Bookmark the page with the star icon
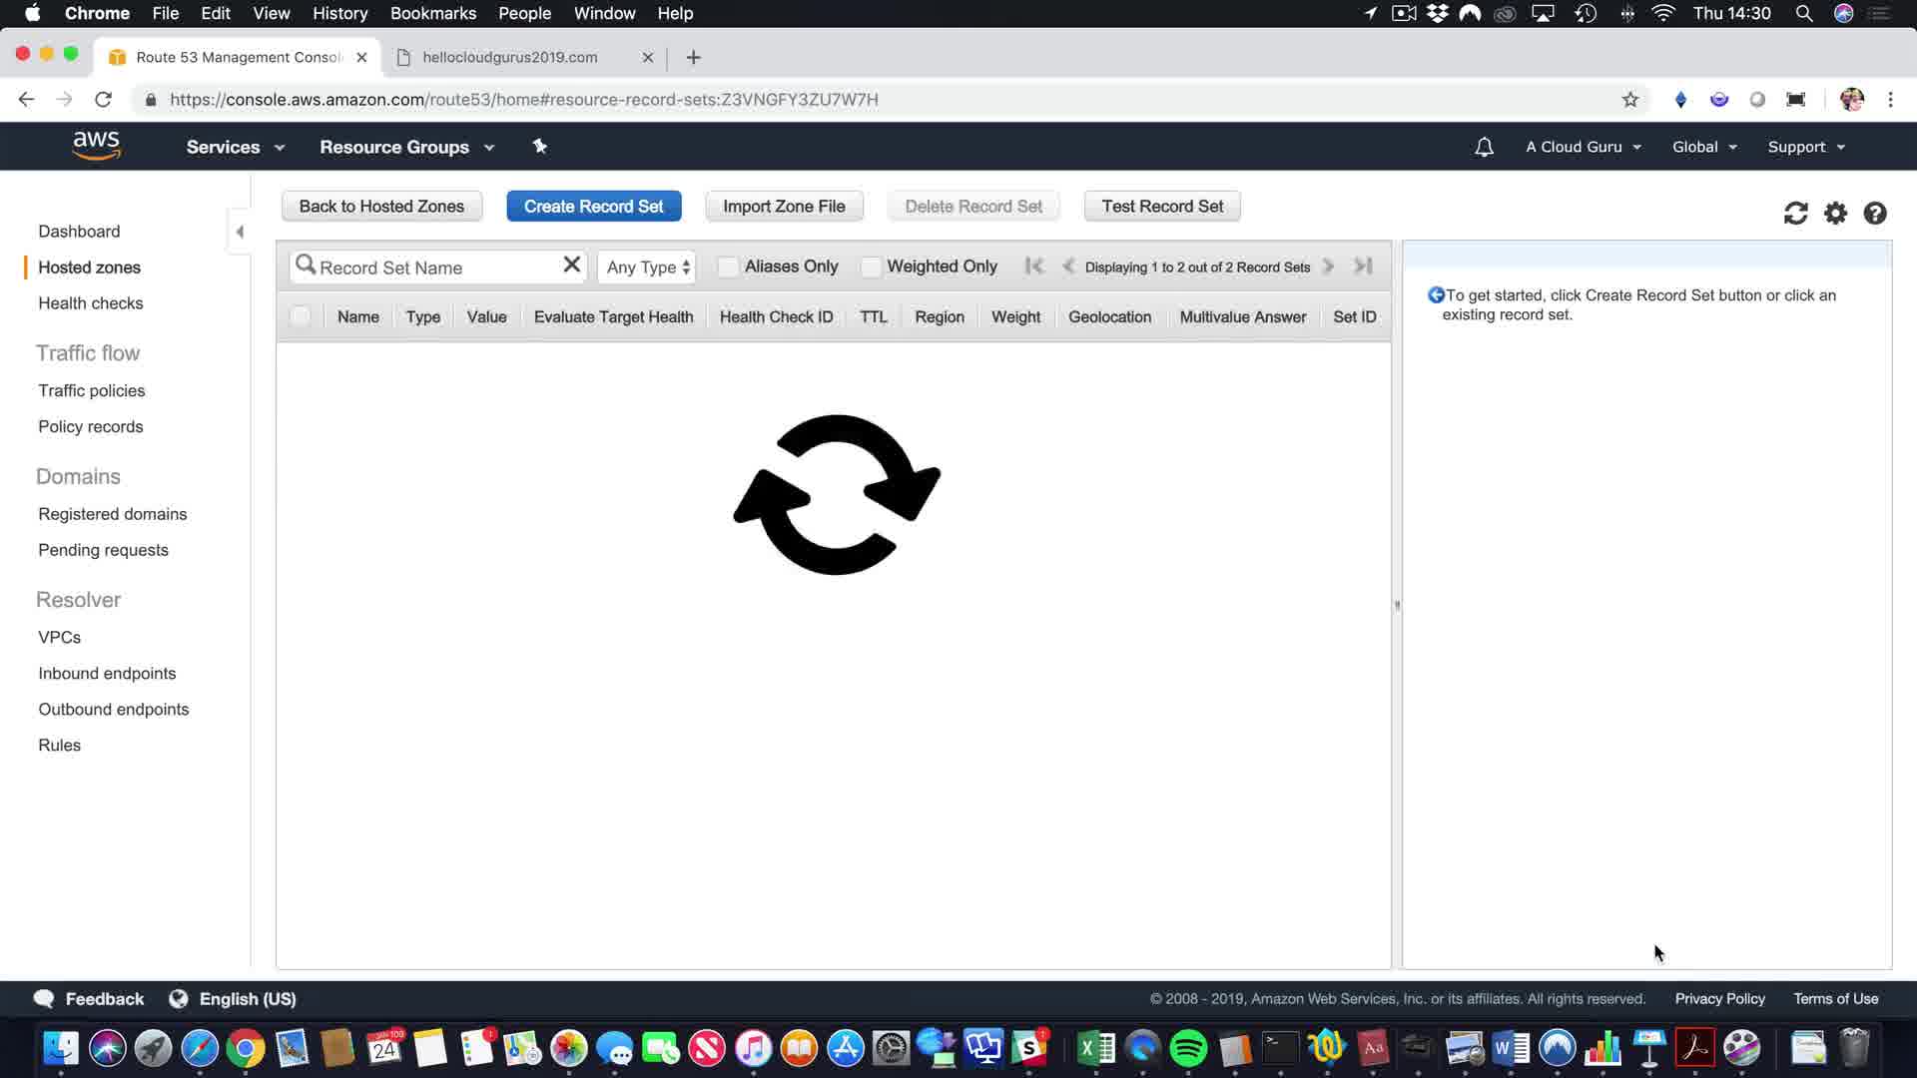Image resolution: width=1917 pixels, height=1078 pixels. pos(1629,99)
